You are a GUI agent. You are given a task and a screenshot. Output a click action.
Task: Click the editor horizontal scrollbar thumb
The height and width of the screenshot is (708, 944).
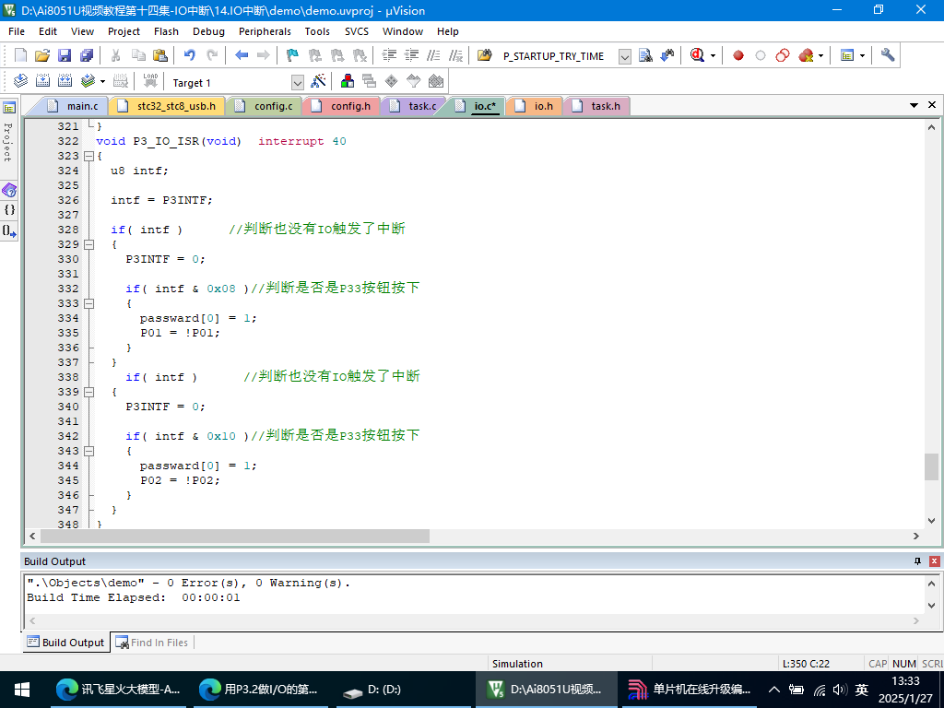pyautogui.click(x=235, y=536)
